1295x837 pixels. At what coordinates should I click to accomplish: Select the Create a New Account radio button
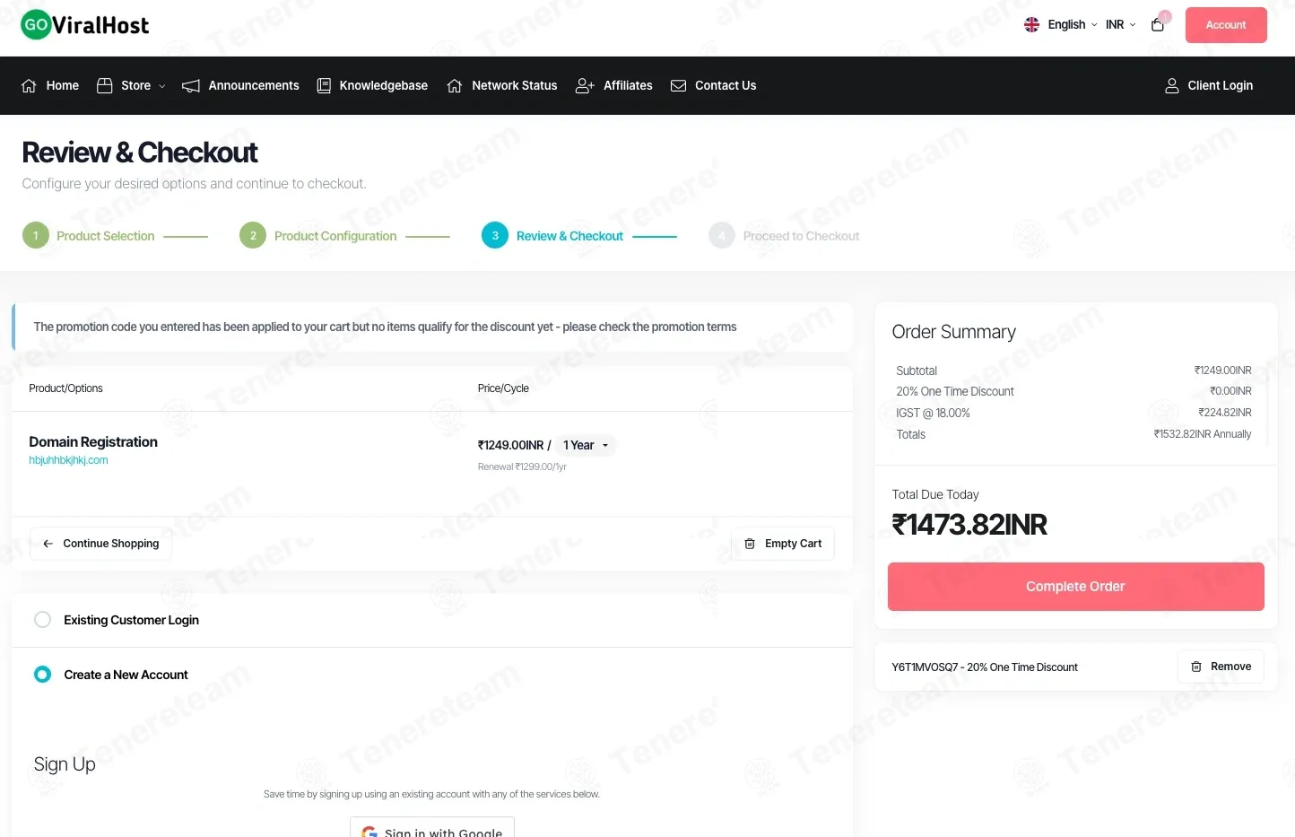pyautogui.click(x=42, y=674)
